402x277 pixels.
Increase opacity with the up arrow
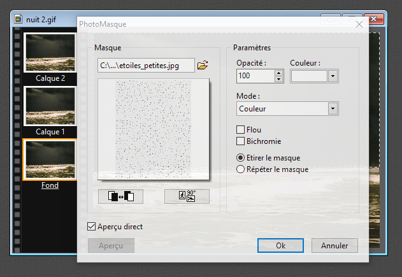tap(278, 73)
